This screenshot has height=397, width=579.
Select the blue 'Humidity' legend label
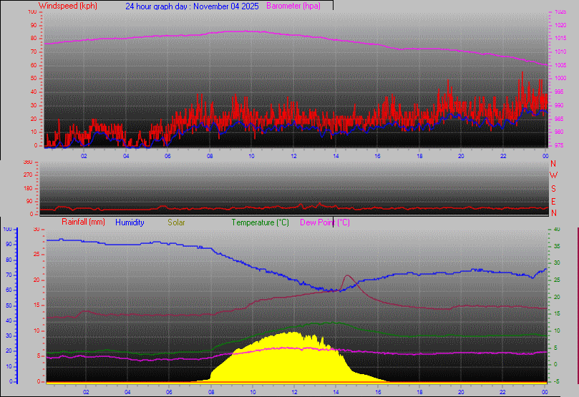130,222
